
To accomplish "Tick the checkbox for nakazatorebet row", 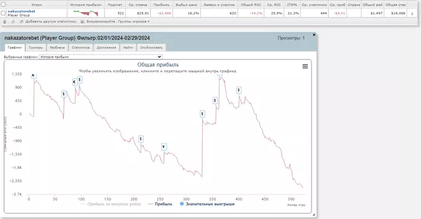I will [3, 13].
